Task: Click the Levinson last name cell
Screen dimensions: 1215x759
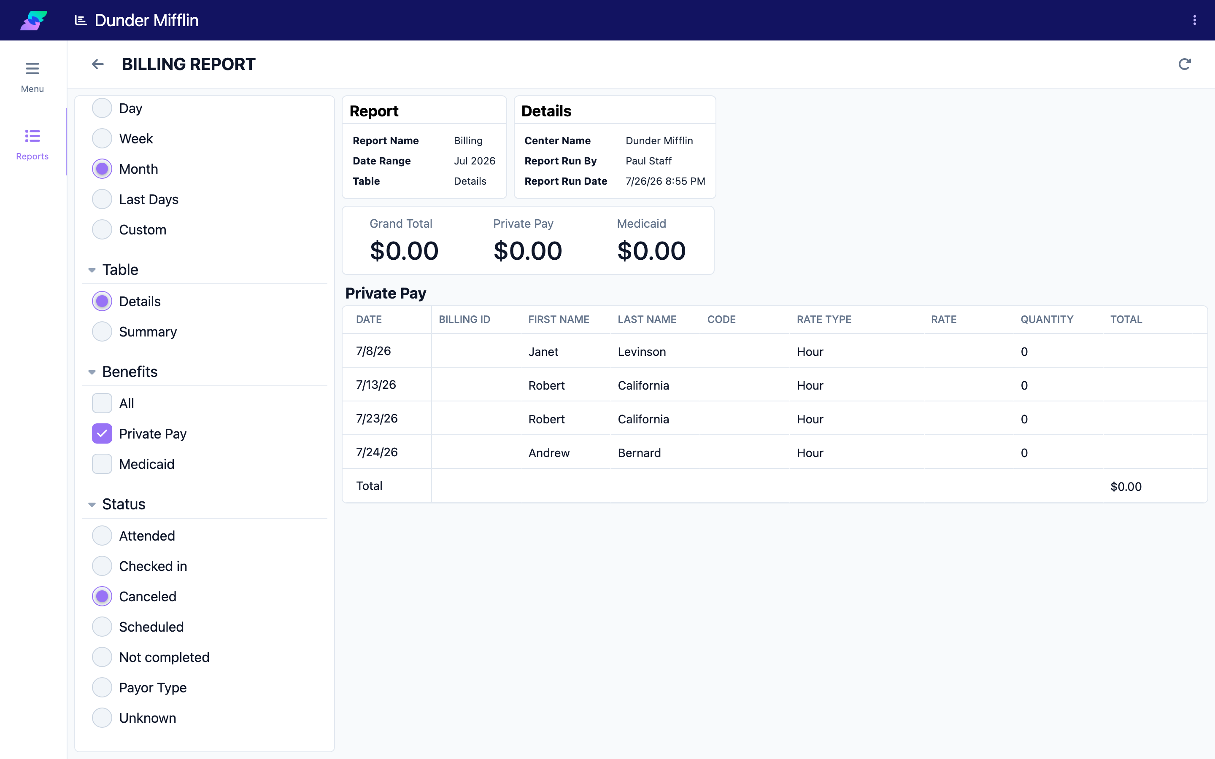Action: click(642, 352)
